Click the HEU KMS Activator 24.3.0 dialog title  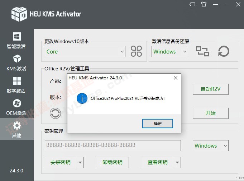pos(95,78)
